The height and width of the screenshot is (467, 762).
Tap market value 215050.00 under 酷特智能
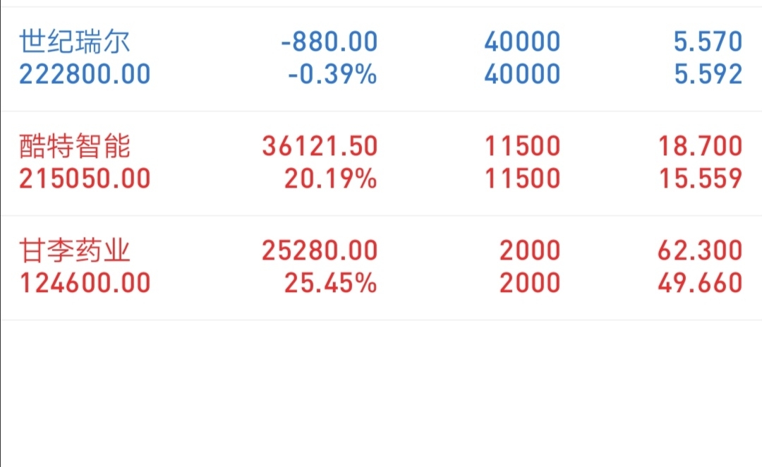tap(85, 179)
